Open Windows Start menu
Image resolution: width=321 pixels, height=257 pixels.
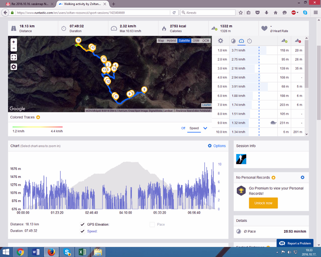tap(6, 252)
